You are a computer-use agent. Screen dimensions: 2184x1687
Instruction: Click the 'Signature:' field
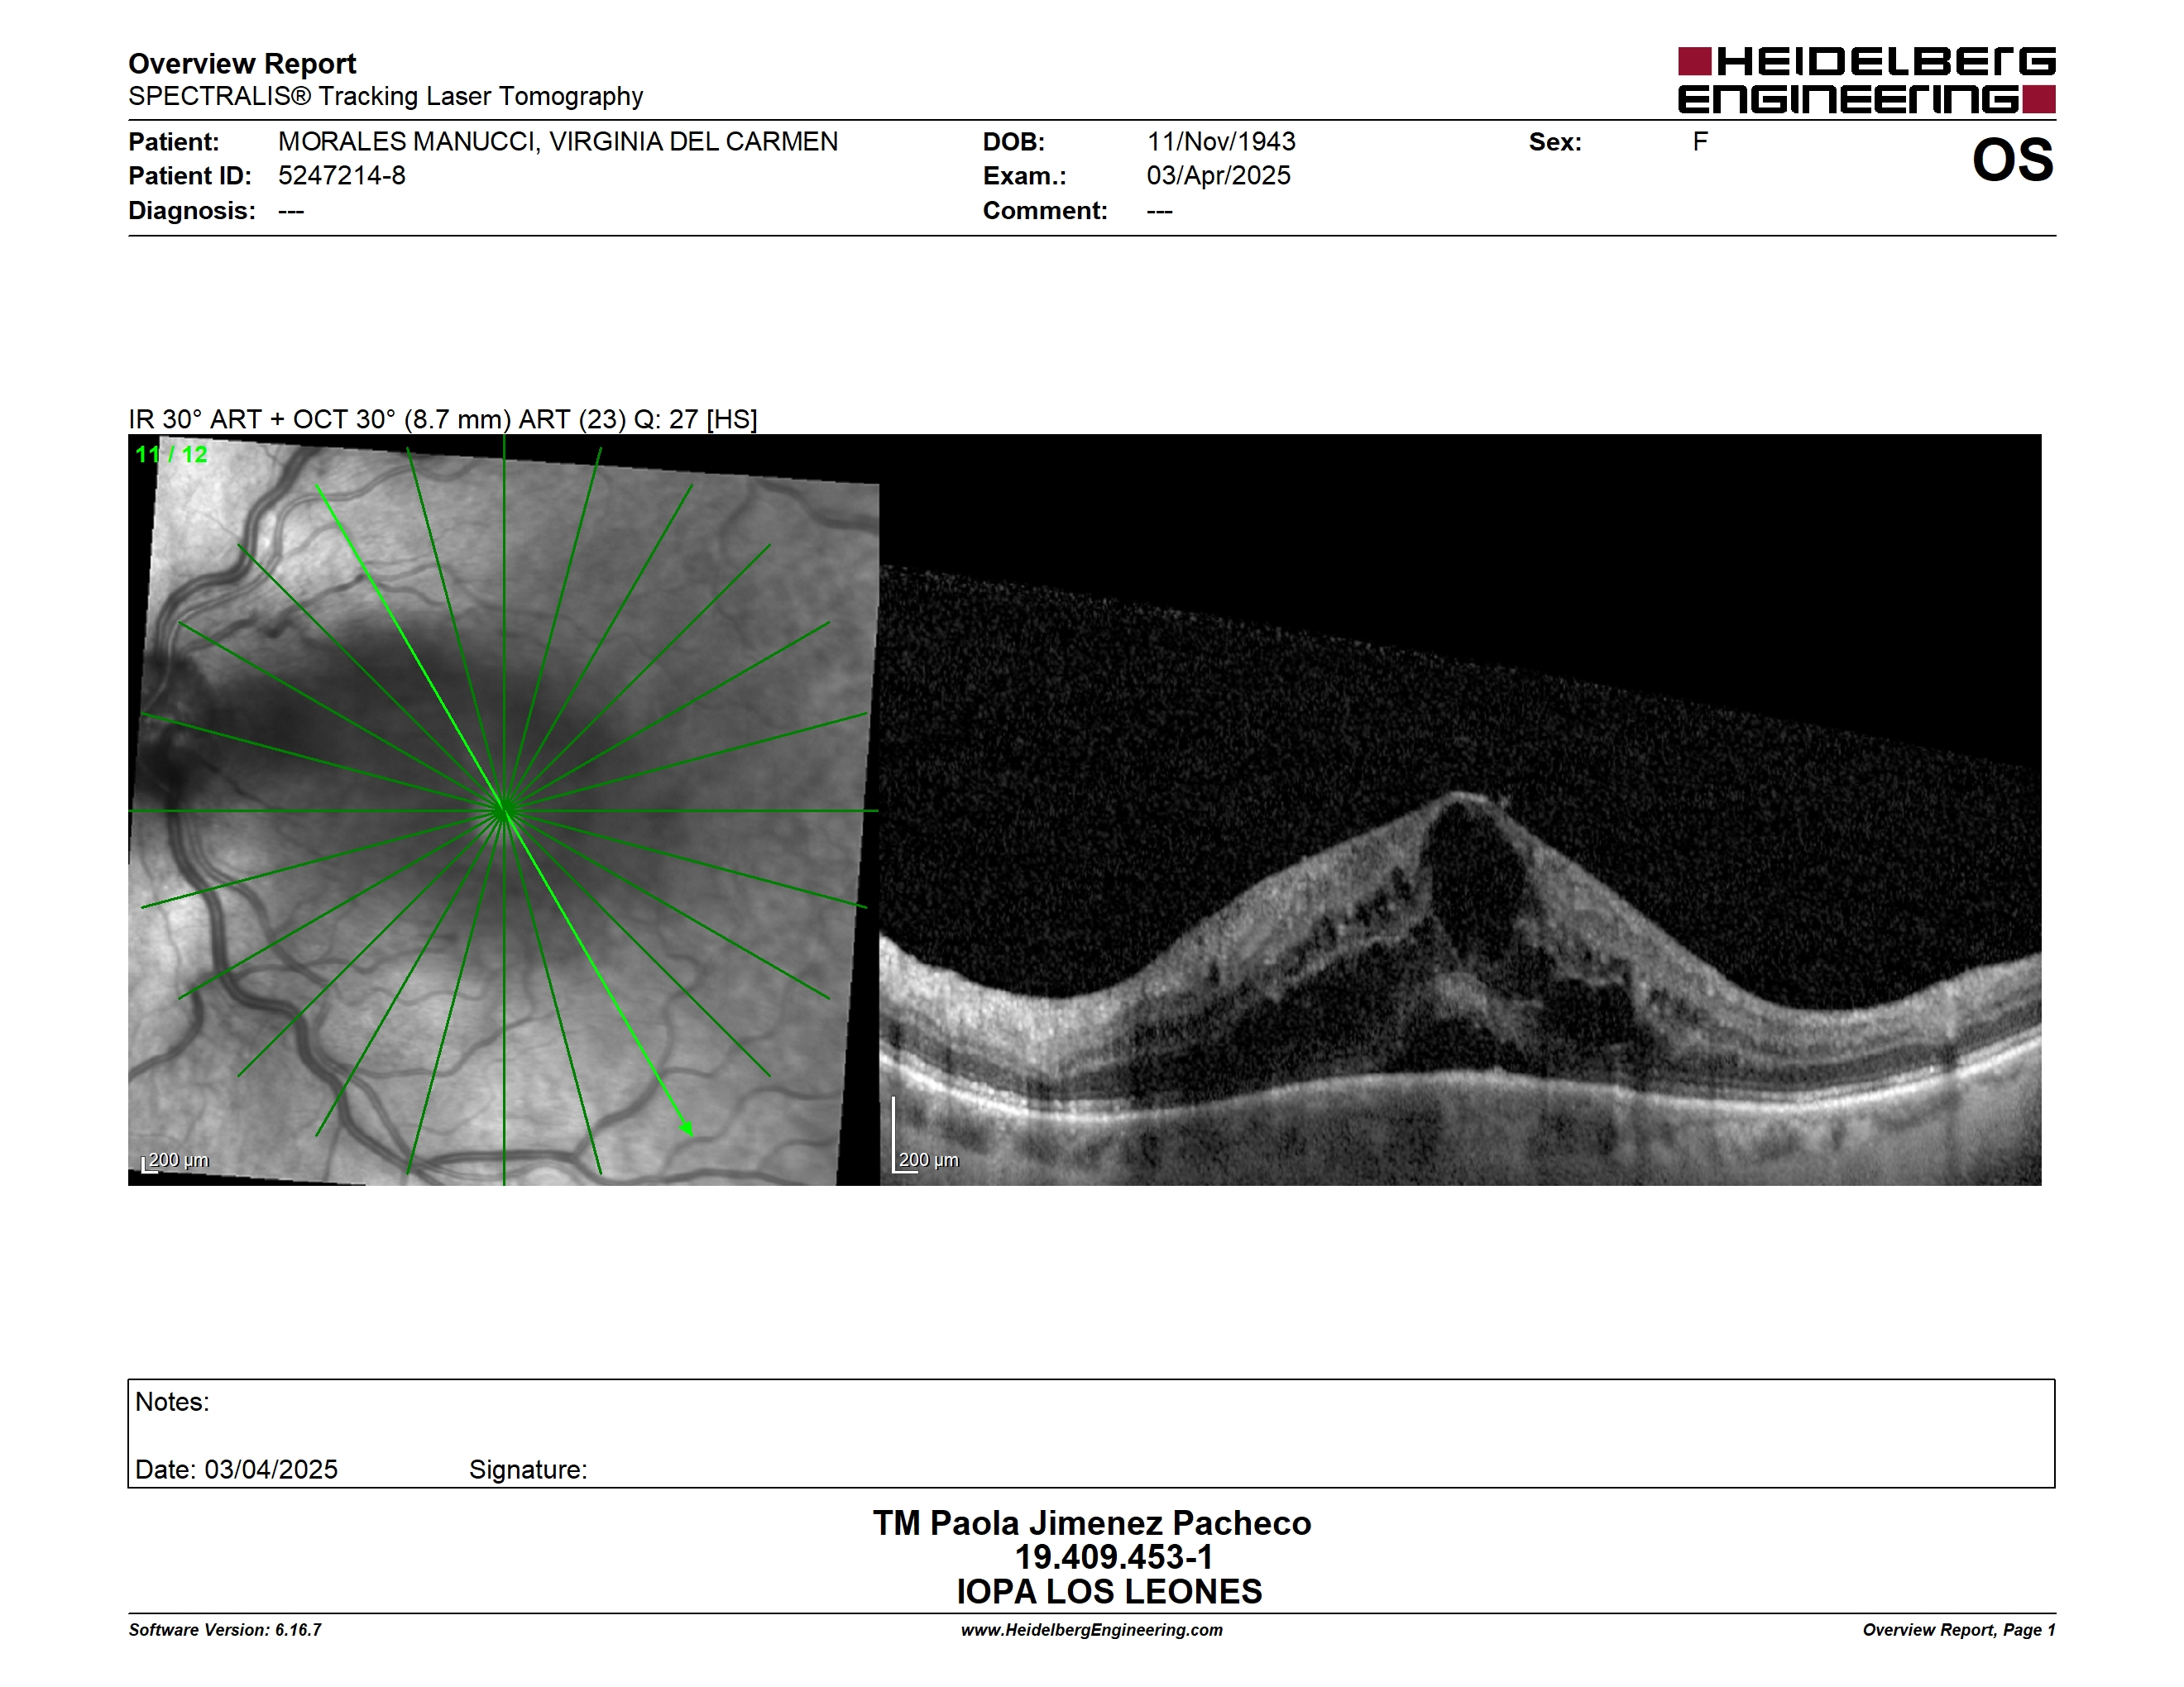(x=528, y=1470)
